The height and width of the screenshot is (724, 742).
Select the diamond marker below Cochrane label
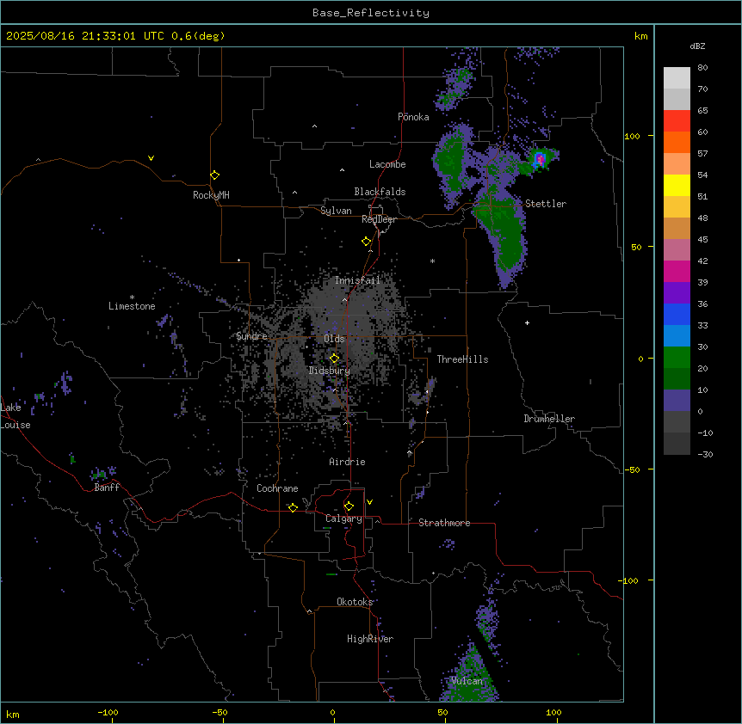(x=293, y=507)
